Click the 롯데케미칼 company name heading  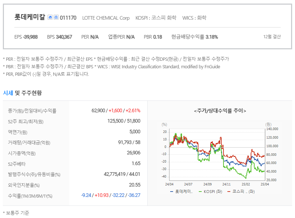click(x=30, y=17)
